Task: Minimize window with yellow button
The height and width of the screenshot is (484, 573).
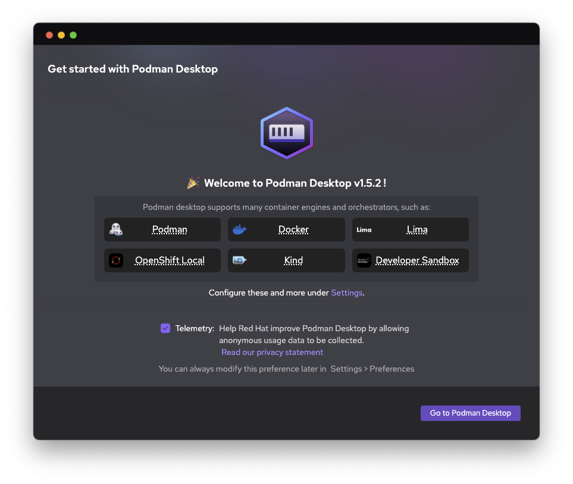Action: tap(61, 35)
